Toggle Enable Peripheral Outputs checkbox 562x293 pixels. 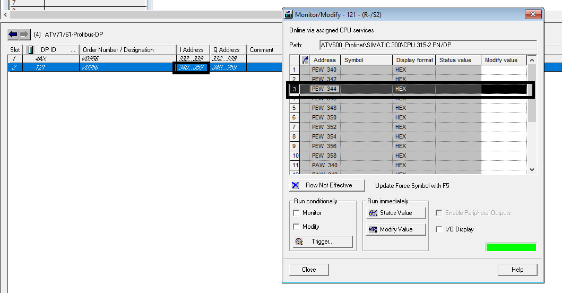point(439,213)
